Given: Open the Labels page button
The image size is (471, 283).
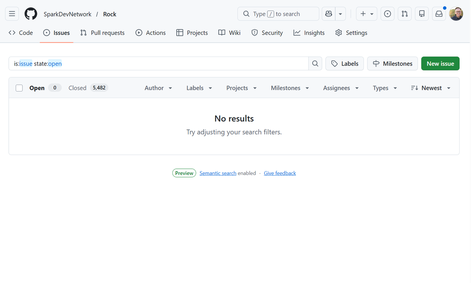Looking at the screenshot, I should coord(345,64).
